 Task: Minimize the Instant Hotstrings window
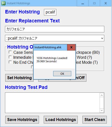(83, 3)
